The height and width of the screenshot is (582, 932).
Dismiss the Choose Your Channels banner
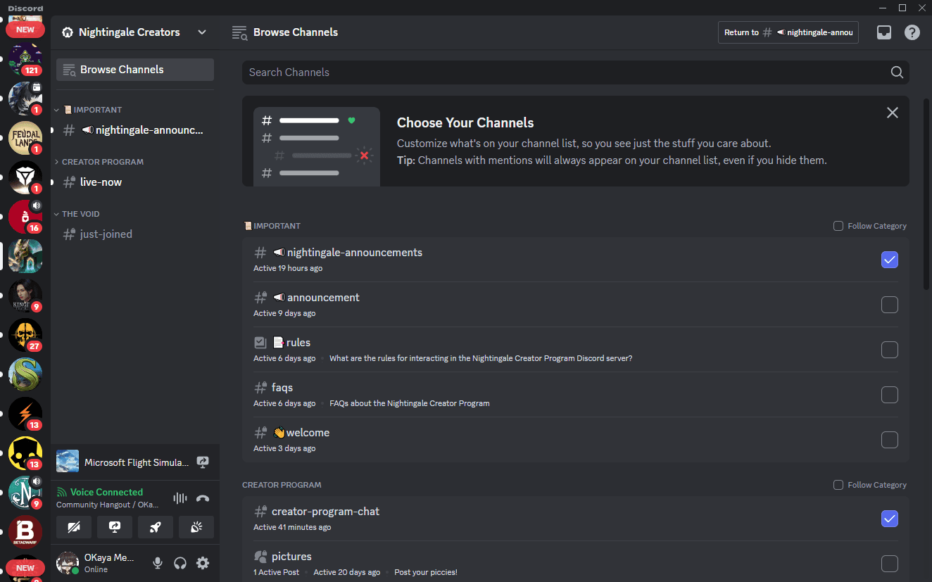pos(893,113)
